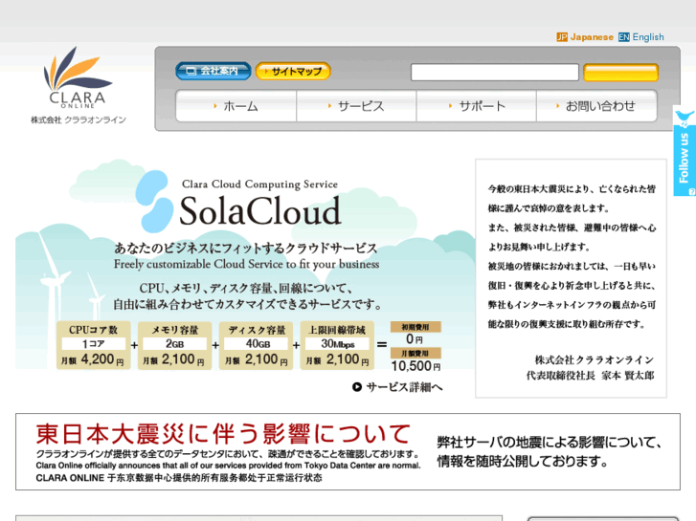Click the ディスク容量 40GB pricing box

(257, 345)
